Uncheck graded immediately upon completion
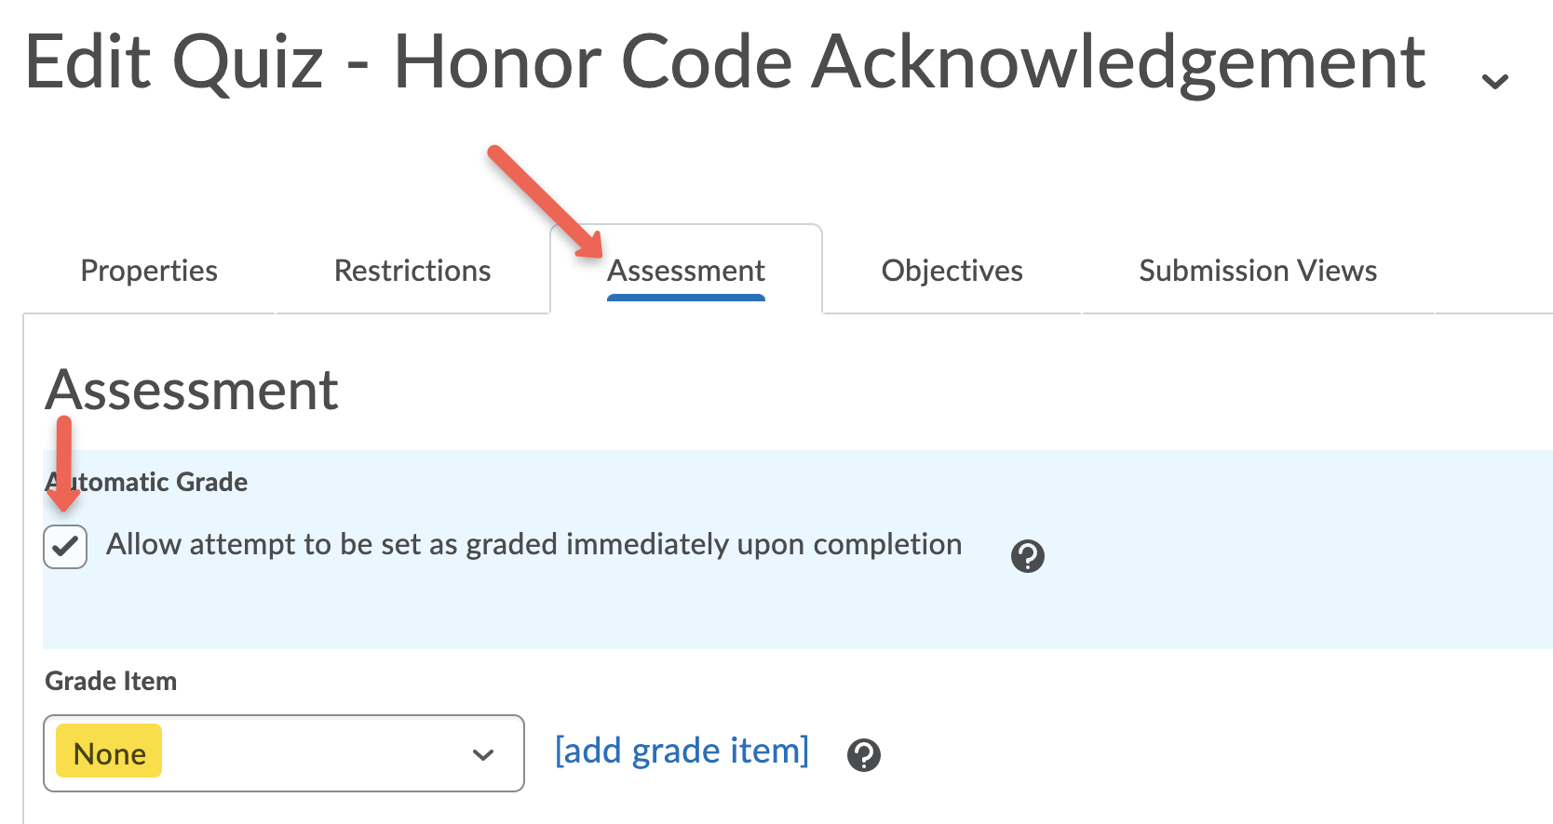Viewport: 1553px width, 824px height. click(63, 547)
